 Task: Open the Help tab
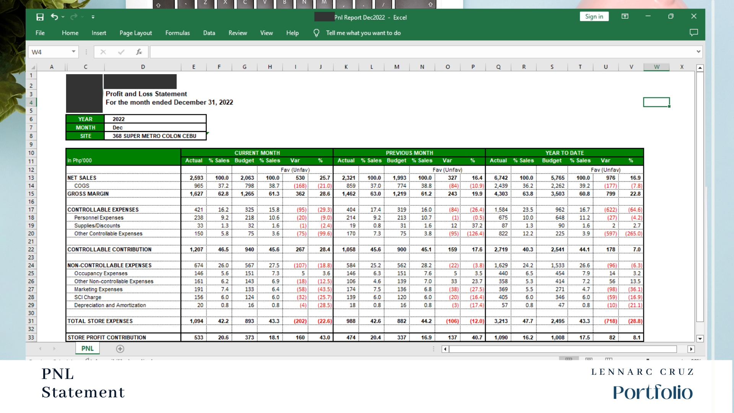click(292, 33)
